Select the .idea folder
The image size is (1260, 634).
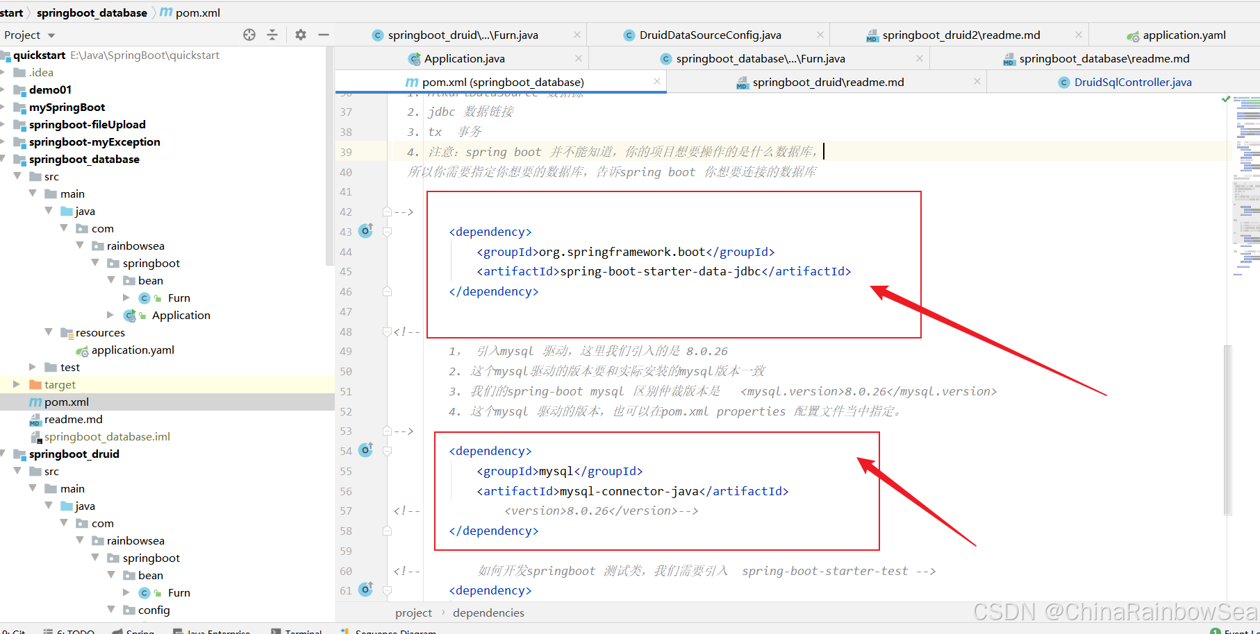click(x=41, y=72)
